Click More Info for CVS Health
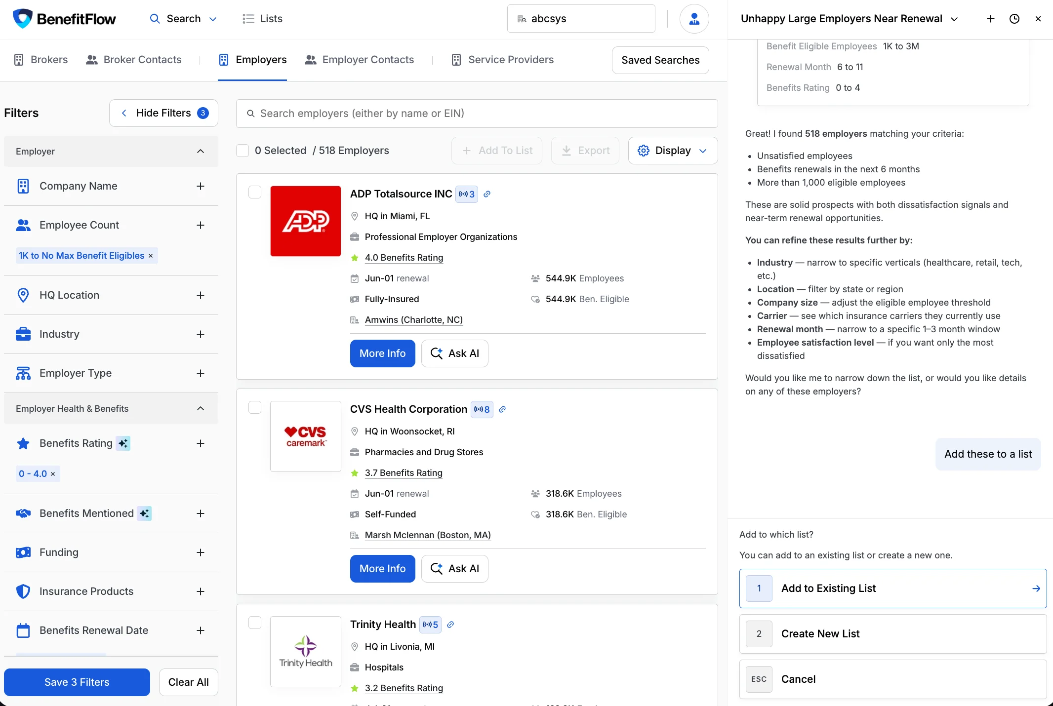Screen dimensions: 1053x706 (x=383, y=569)
